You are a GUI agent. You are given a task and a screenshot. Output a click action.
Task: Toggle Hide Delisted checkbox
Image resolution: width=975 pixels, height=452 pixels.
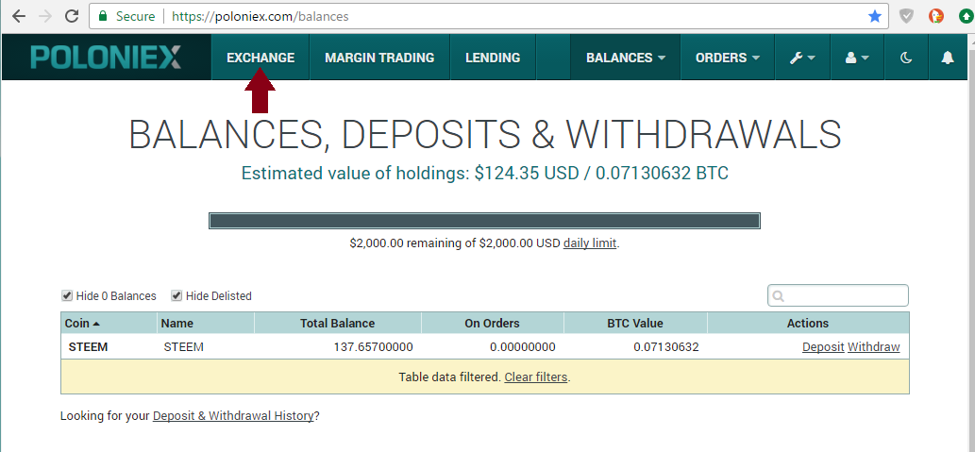177,295
